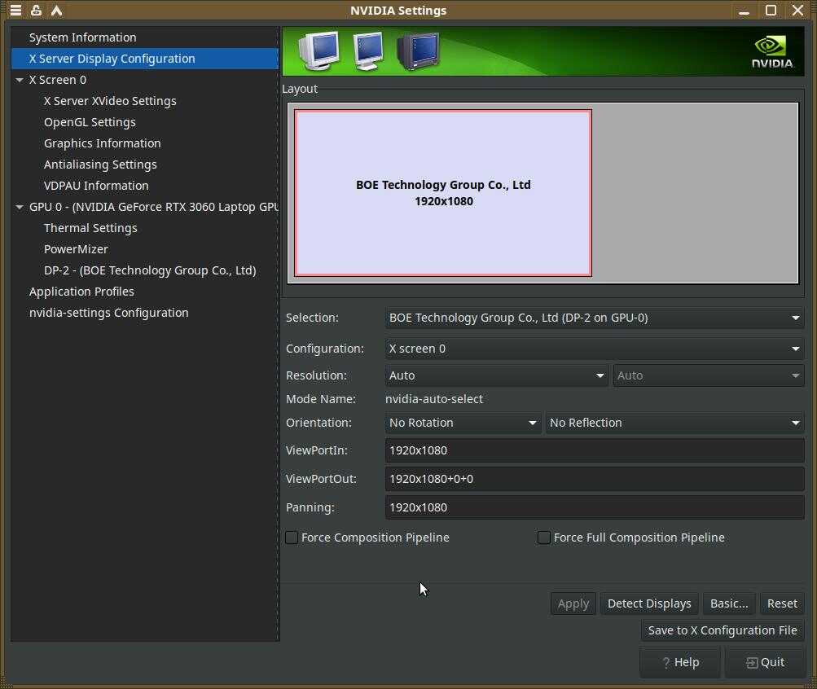Click the Apply button

point(573,603)
